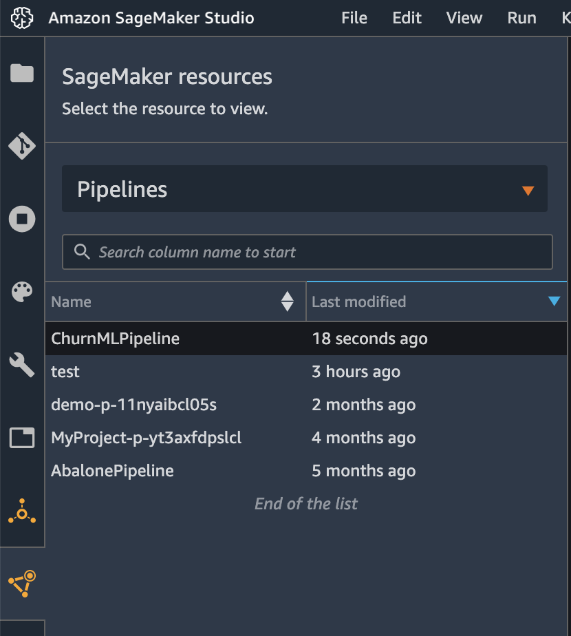This screenshot has height=636, width=571.
Task: Open the open-tabs window icon
Action: point(22,438)
